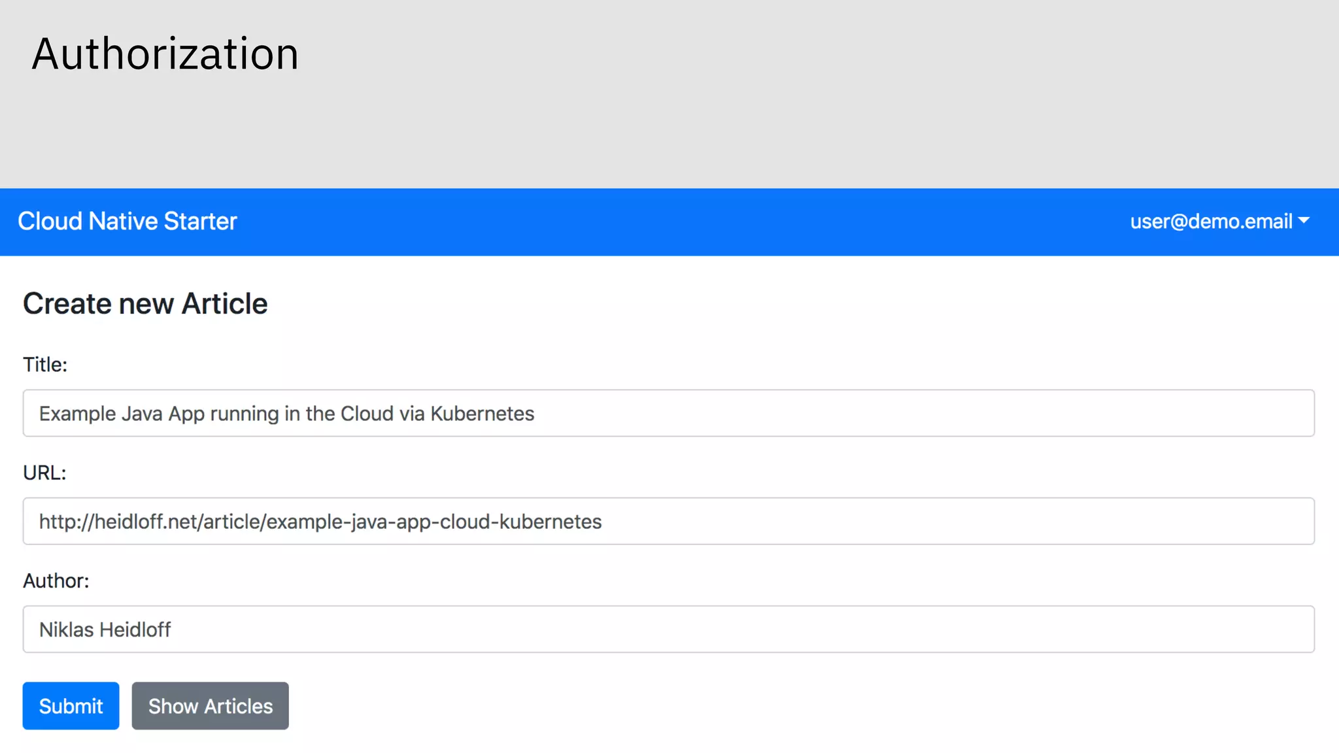This screenshot has height=753, width=1339.
Task: Click the "Authorization" slide title
Action: (165, 54)
